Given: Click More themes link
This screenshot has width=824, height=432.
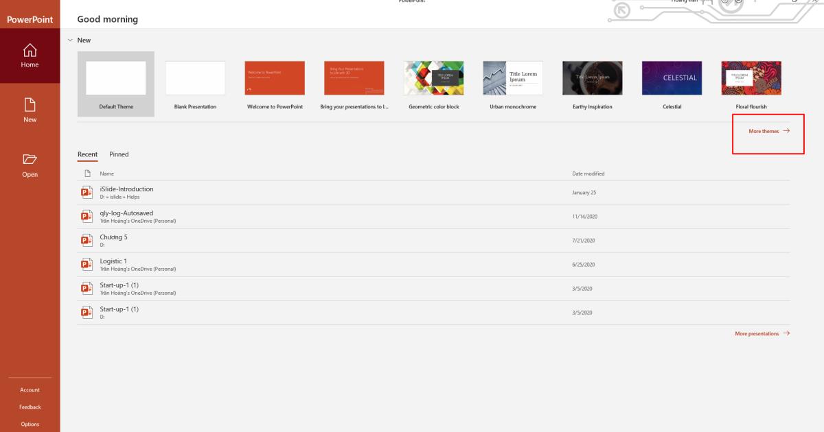Looking at the screenshot, I should tap(769, 131).
